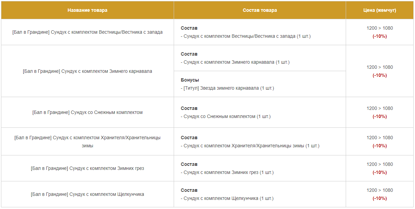
Task: Click the "[Бал в Грандине] Сундук со Снежным комплектом" name
Action: [87, 112]
